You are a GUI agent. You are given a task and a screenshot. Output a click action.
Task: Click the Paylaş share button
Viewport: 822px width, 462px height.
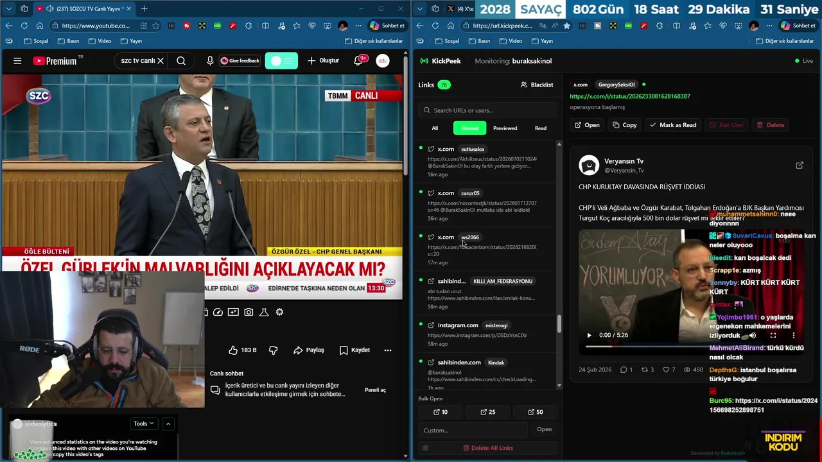(309, 350)
